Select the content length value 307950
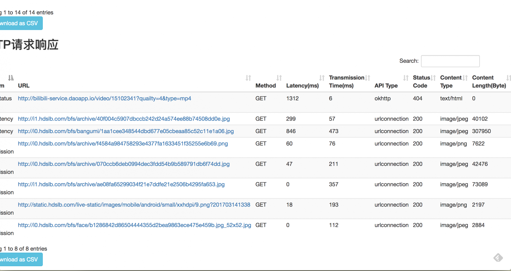The image size is (511, 271). click(x=481, y=131)
